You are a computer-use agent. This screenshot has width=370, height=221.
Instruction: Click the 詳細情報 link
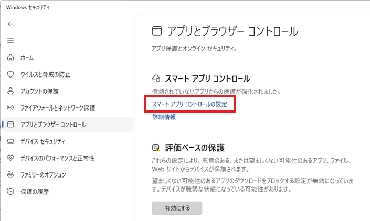[164, 117]
